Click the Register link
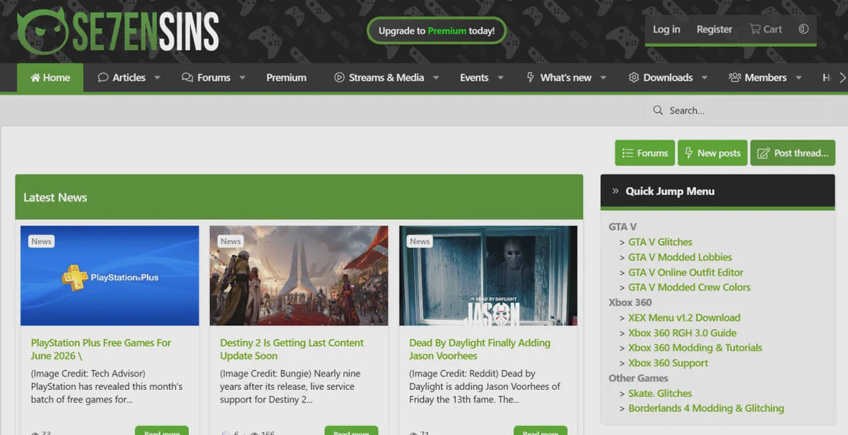848x435 pixels. tap(714, 29)
